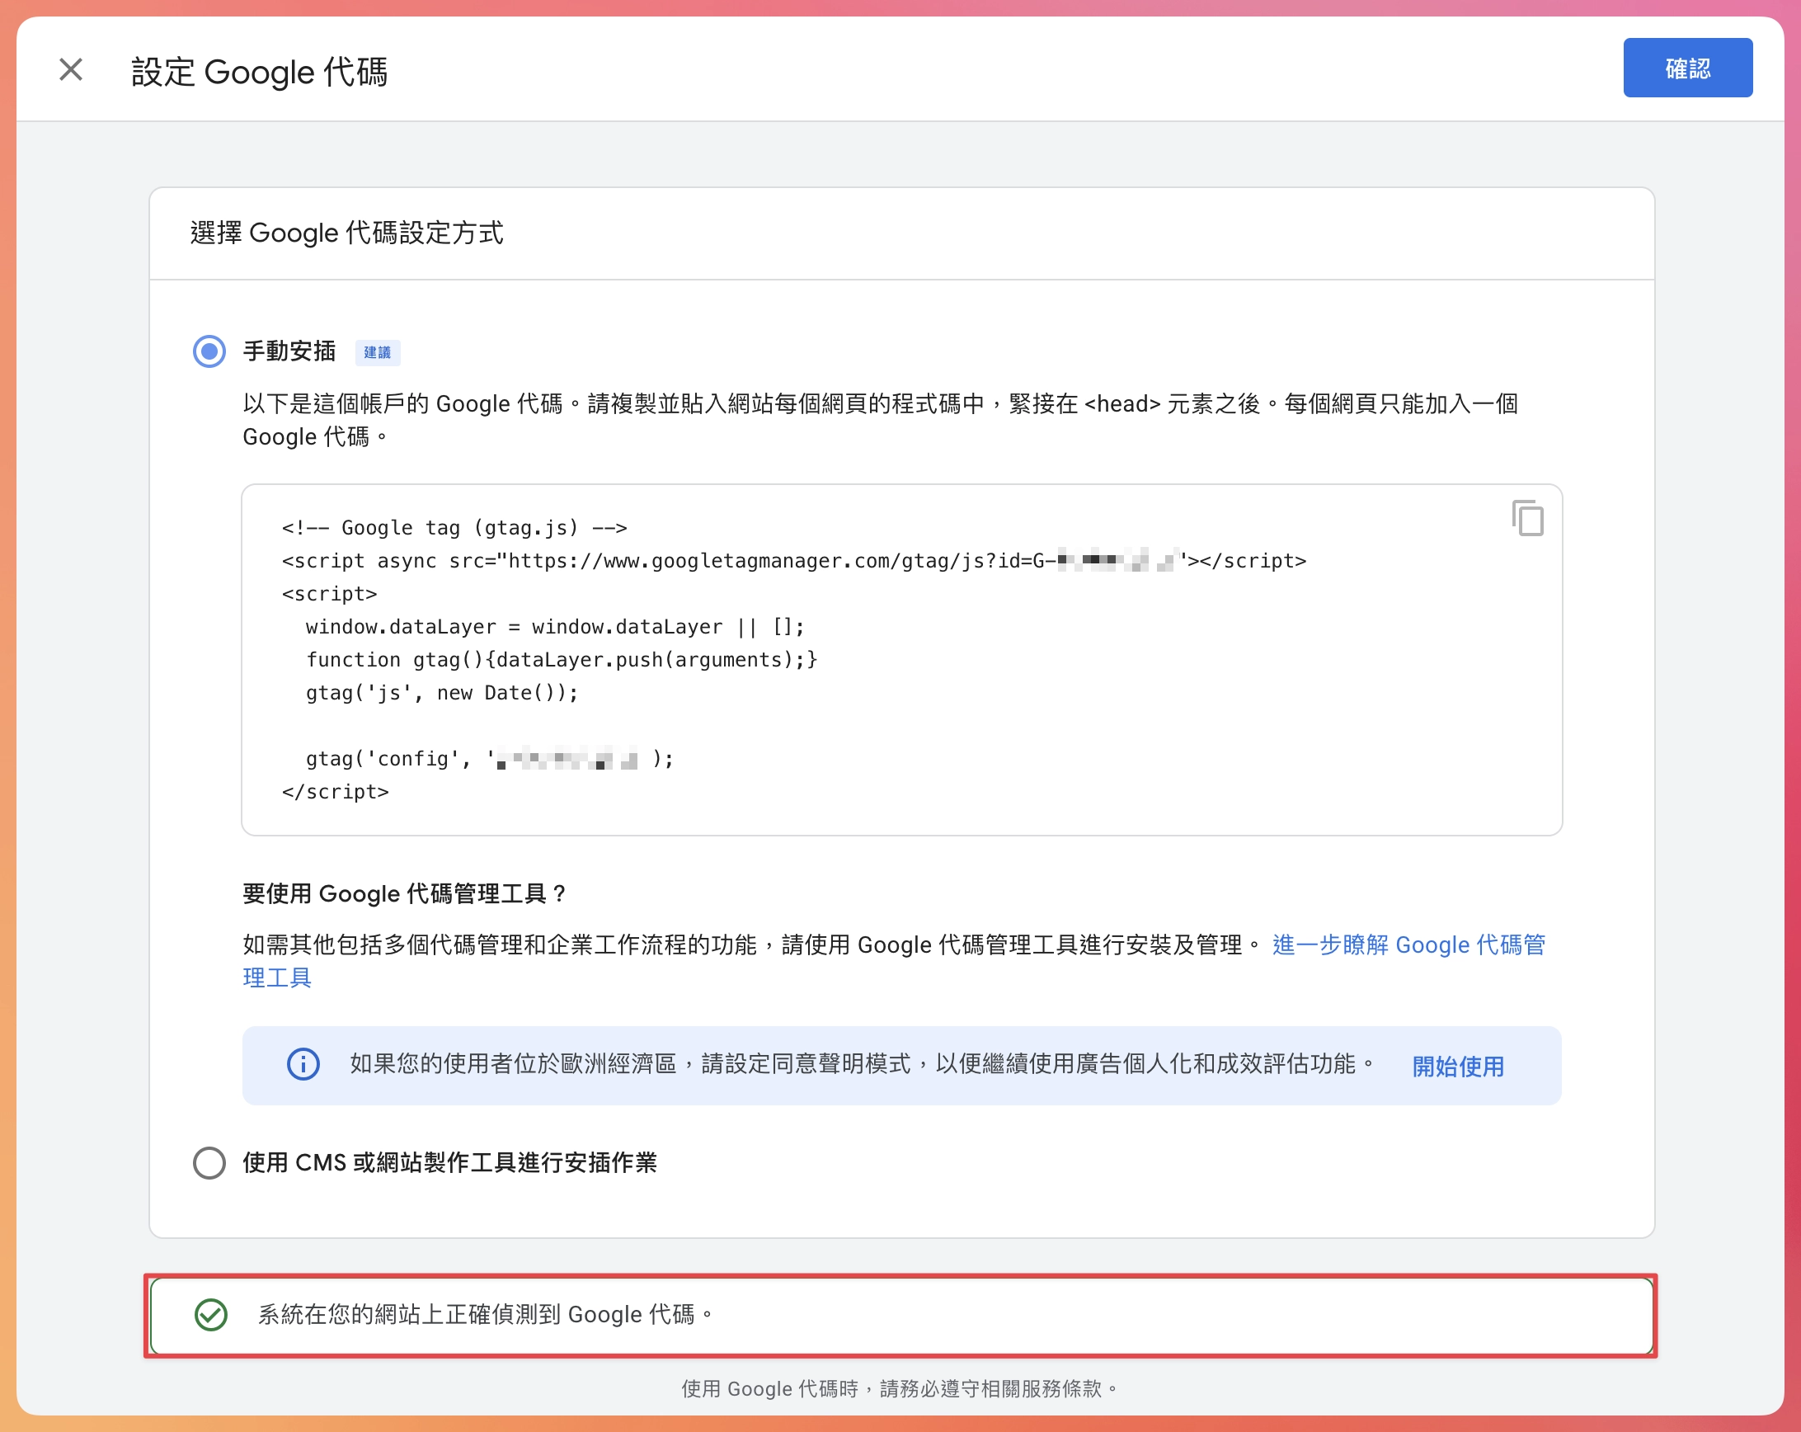Click the Google tag detection success message
1801x1432 pixels.
click(x=486, y=1314)
